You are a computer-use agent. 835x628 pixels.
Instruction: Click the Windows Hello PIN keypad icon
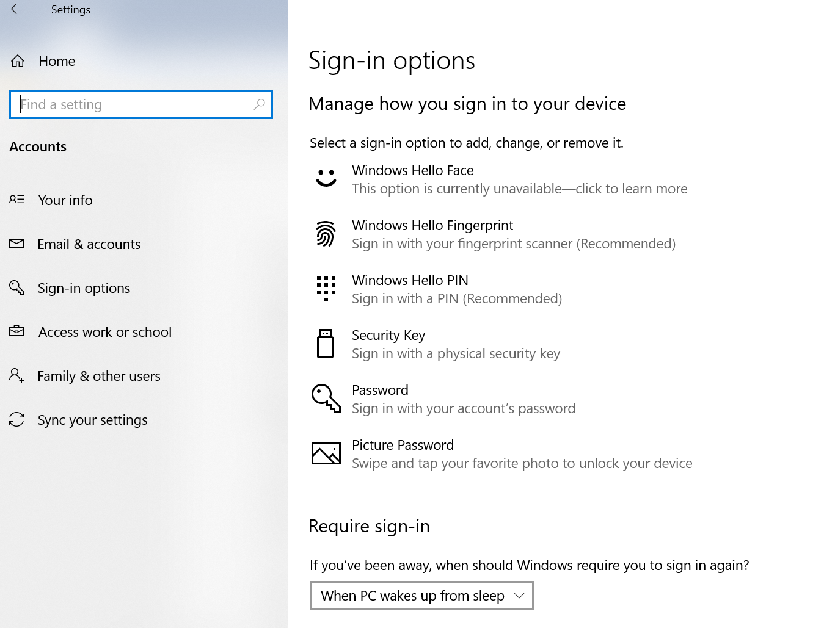pyautogui.click(x=326, y=288)
